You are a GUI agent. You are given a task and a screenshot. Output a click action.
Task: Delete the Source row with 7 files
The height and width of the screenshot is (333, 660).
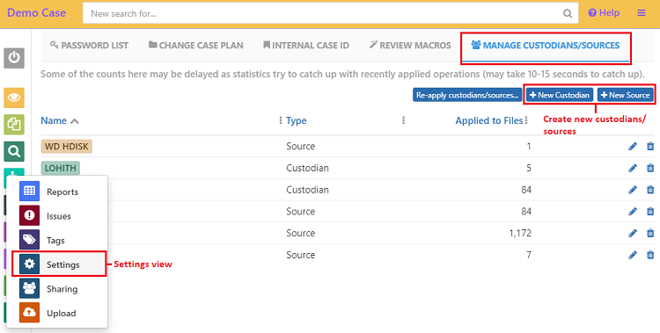(650, 255)
